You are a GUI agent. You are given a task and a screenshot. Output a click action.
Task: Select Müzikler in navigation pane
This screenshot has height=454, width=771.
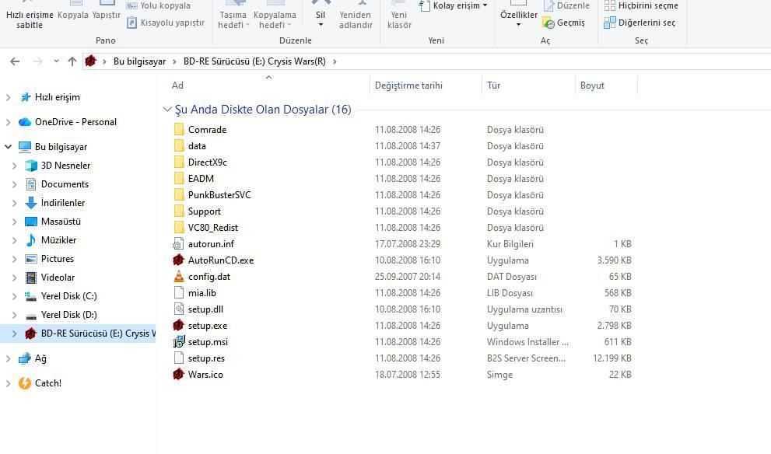pyautogui.click(x=58, y=240)
